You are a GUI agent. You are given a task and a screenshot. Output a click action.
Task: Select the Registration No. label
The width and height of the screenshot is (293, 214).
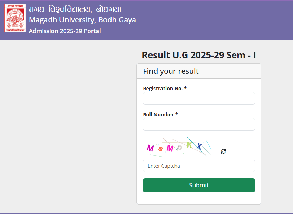(x=164, y=88)
